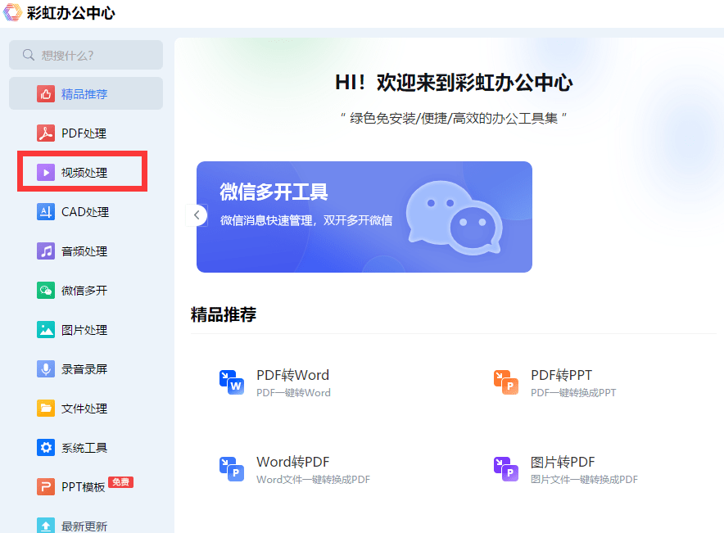The image size is (724, 533).
Task: Click the 图片转PDF tool icon
Action: [x=506, y=469]
